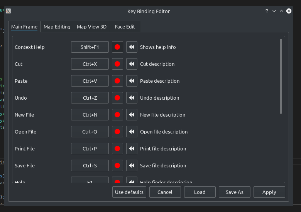Record new shortcut for Save File
Screen dimensions: 301x212
(117, 165)
